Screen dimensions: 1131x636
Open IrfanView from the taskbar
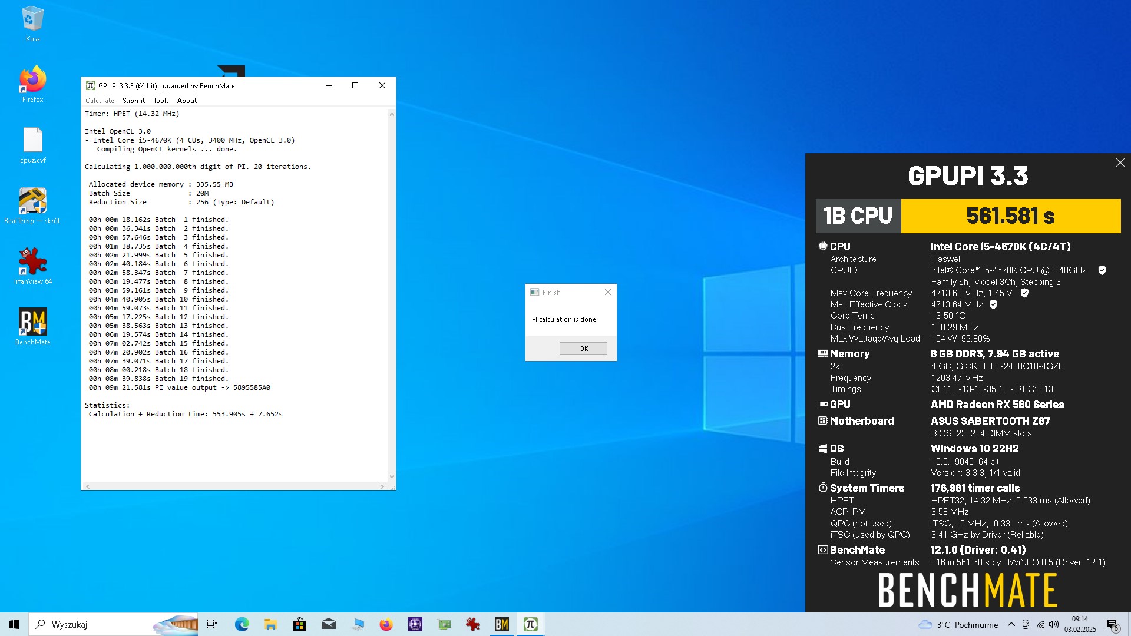(x=472, y=624)
